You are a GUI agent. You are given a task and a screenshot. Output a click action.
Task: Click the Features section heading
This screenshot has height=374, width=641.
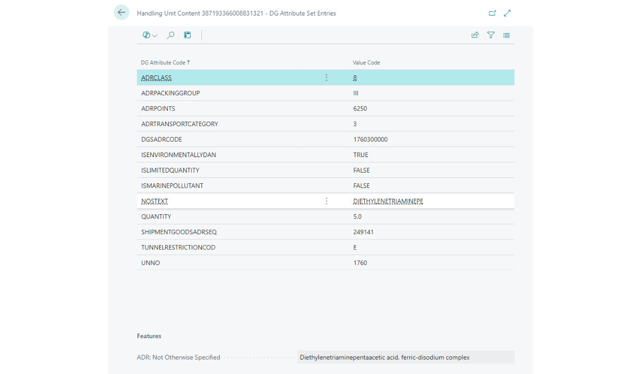[x=149, y=336]
